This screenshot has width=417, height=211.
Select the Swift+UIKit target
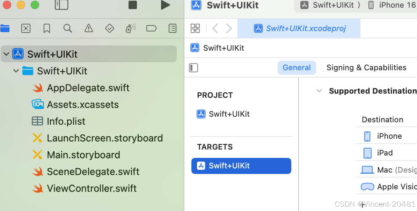pyautogui.click(x=241, y=166)
